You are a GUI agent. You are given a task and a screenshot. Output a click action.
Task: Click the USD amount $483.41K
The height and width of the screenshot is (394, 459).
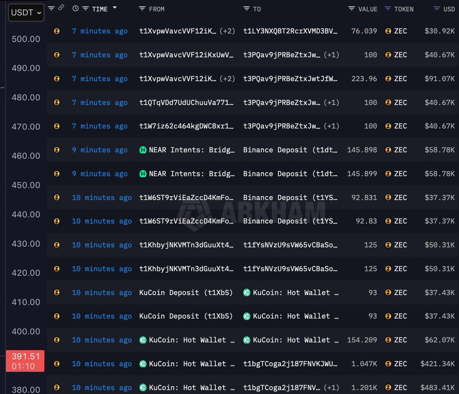tap(438, 388)
